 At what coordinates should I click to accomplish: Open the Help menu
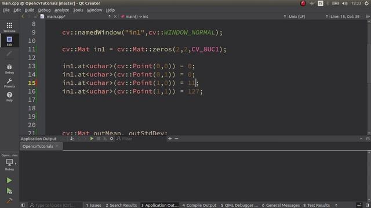click(110, 10)
